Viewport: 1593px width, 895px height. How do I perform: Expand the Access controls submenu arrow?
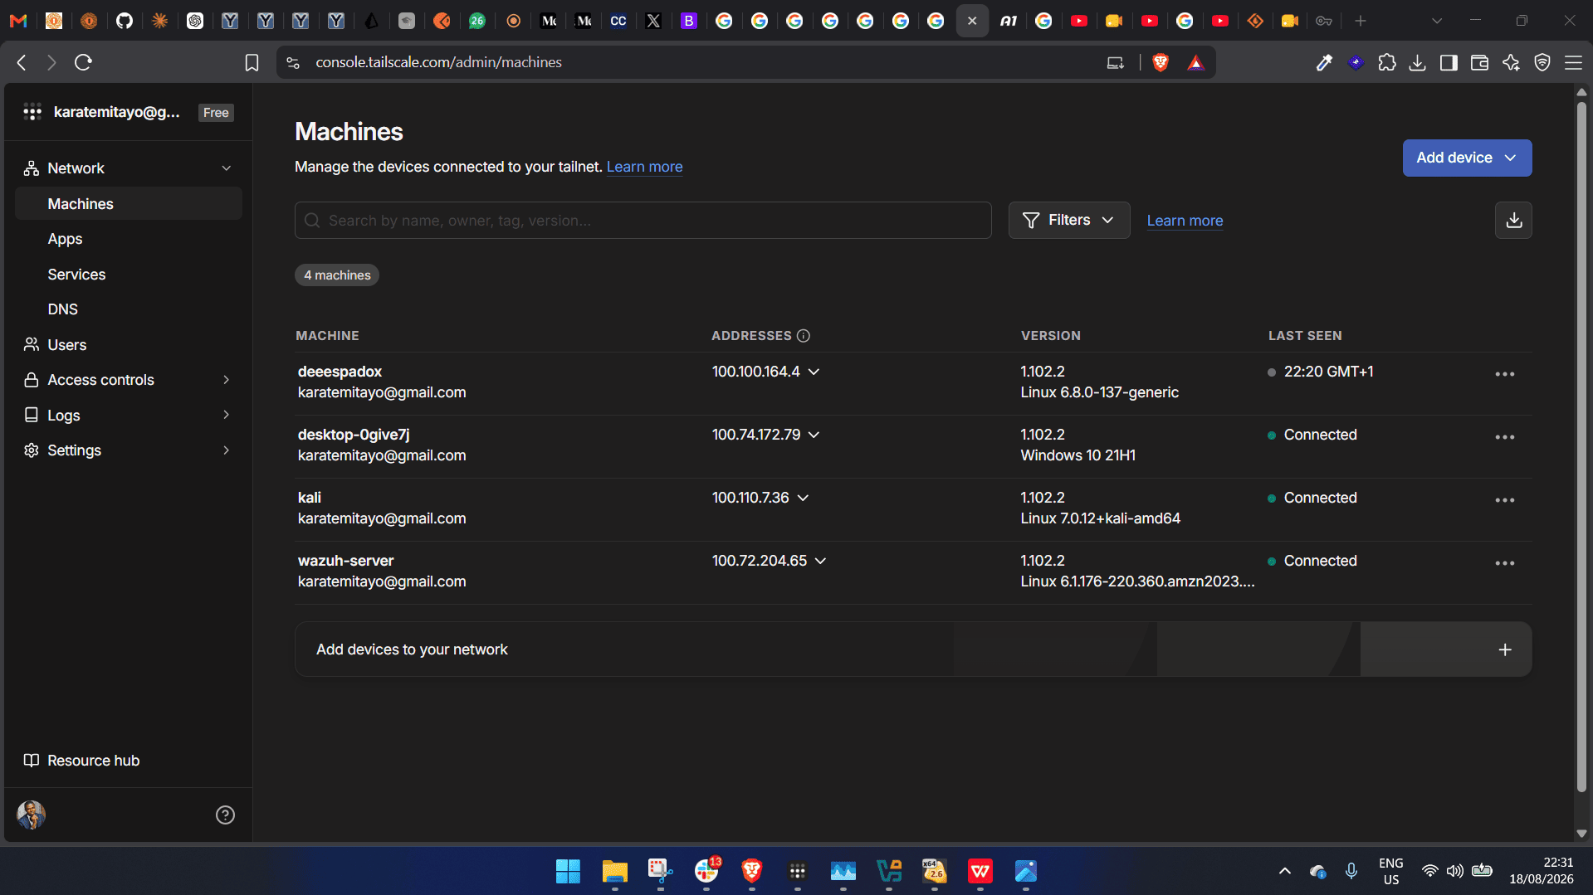226,380
